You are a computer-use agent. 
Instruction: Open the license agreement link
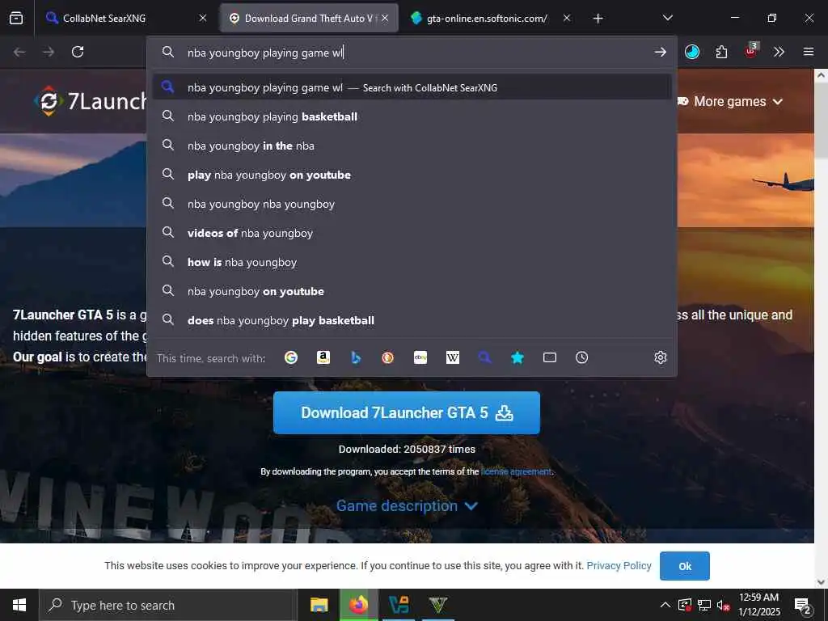[x=516, y=471]
